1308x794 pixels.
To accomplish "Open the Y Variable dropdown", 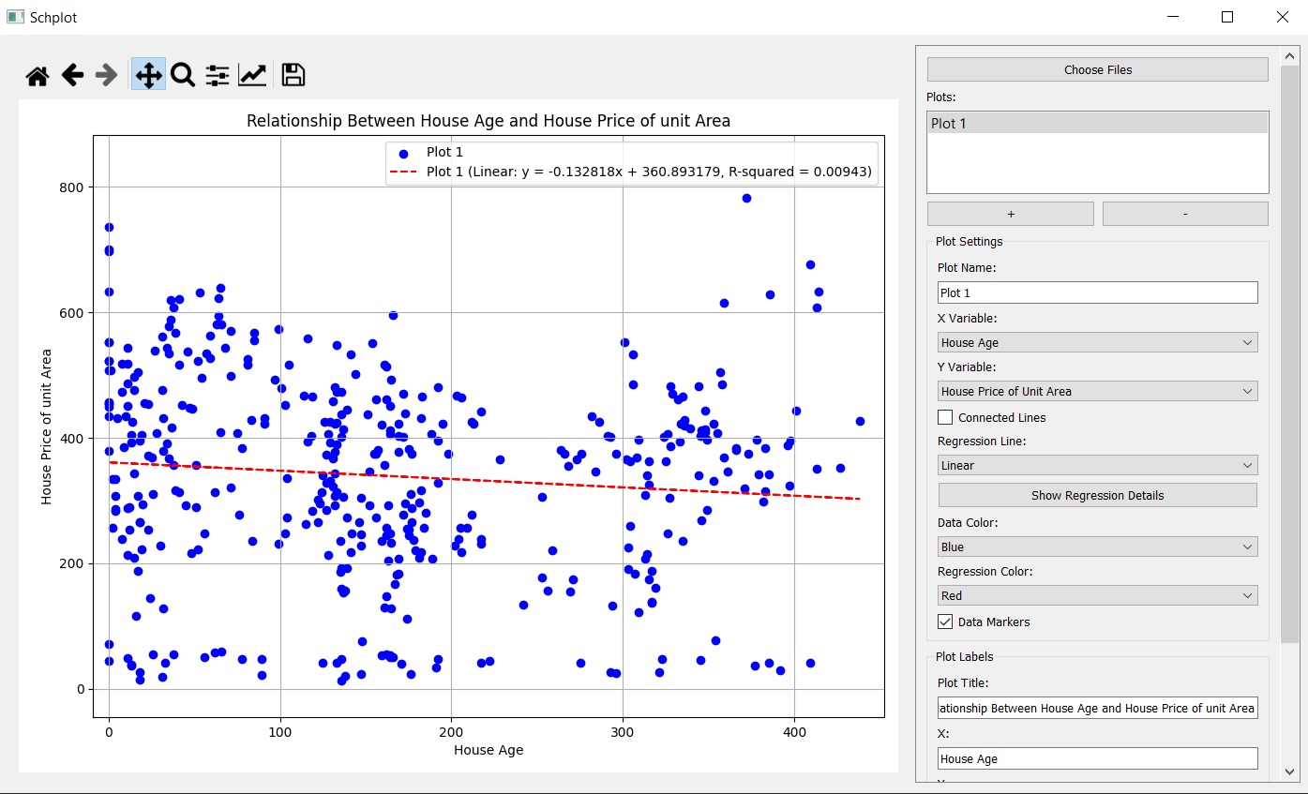I will click(1097, 392).
